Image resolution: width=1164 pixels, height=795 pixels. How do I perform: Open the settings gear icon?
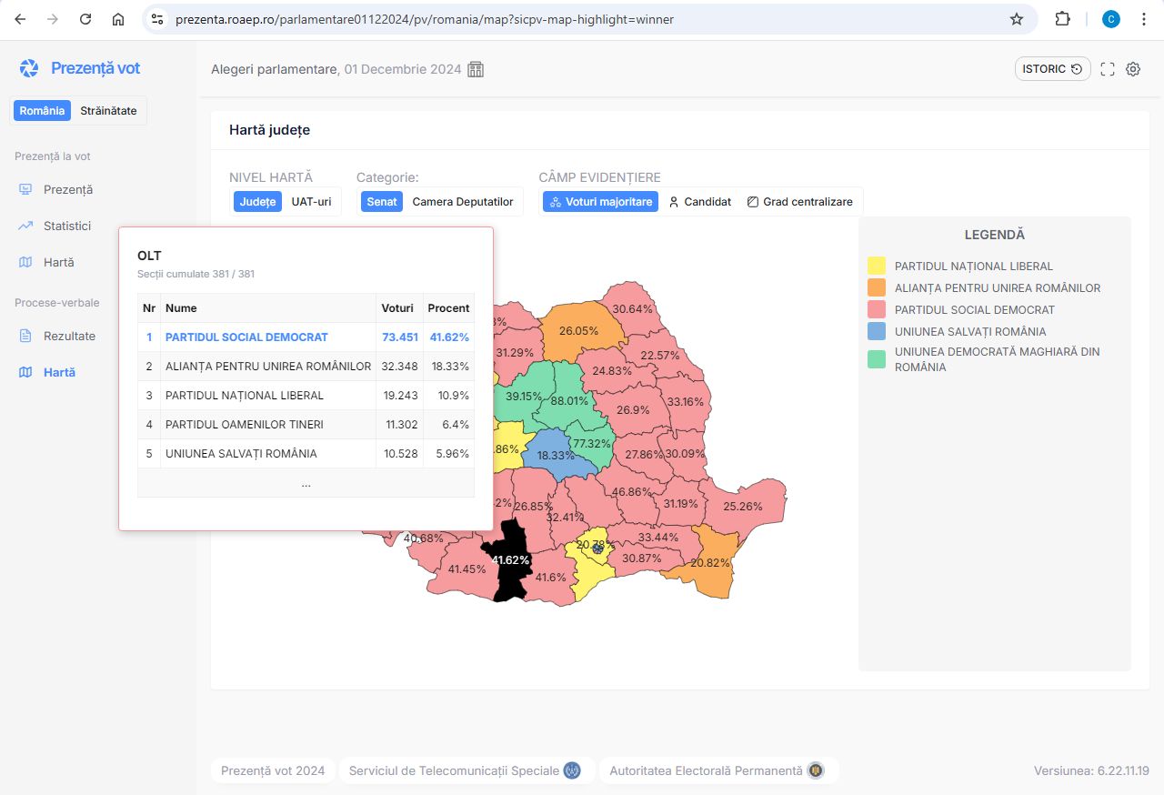point(1133,69)
